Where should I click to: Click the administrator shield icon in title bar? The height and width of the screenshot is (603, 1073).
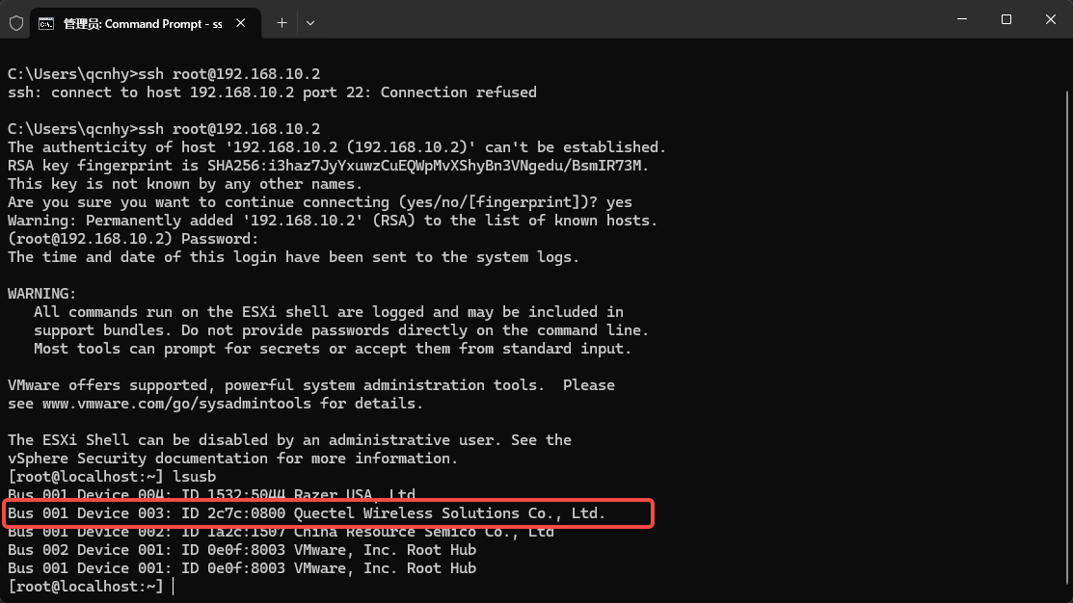(x=16, y=23)
